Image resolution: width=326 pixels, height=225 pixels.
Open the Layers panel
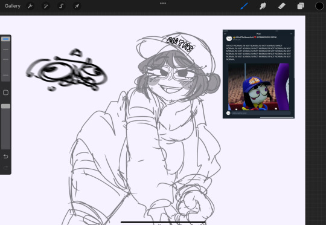[x=301, y=6]
